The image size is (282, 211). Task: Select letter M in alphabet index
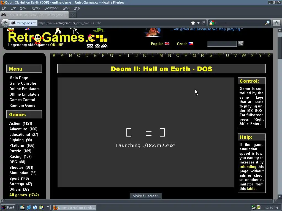click(x=161, y=55)
